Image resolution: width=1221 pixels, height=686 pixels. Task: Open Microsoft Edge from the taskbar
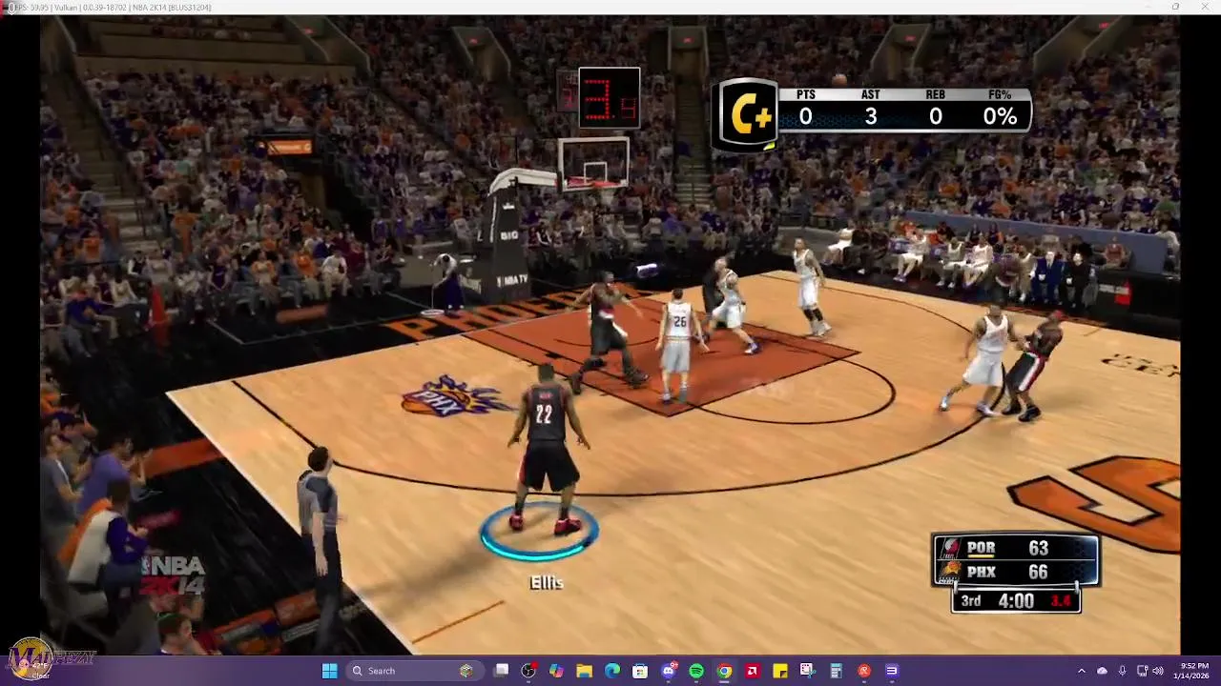612,671
